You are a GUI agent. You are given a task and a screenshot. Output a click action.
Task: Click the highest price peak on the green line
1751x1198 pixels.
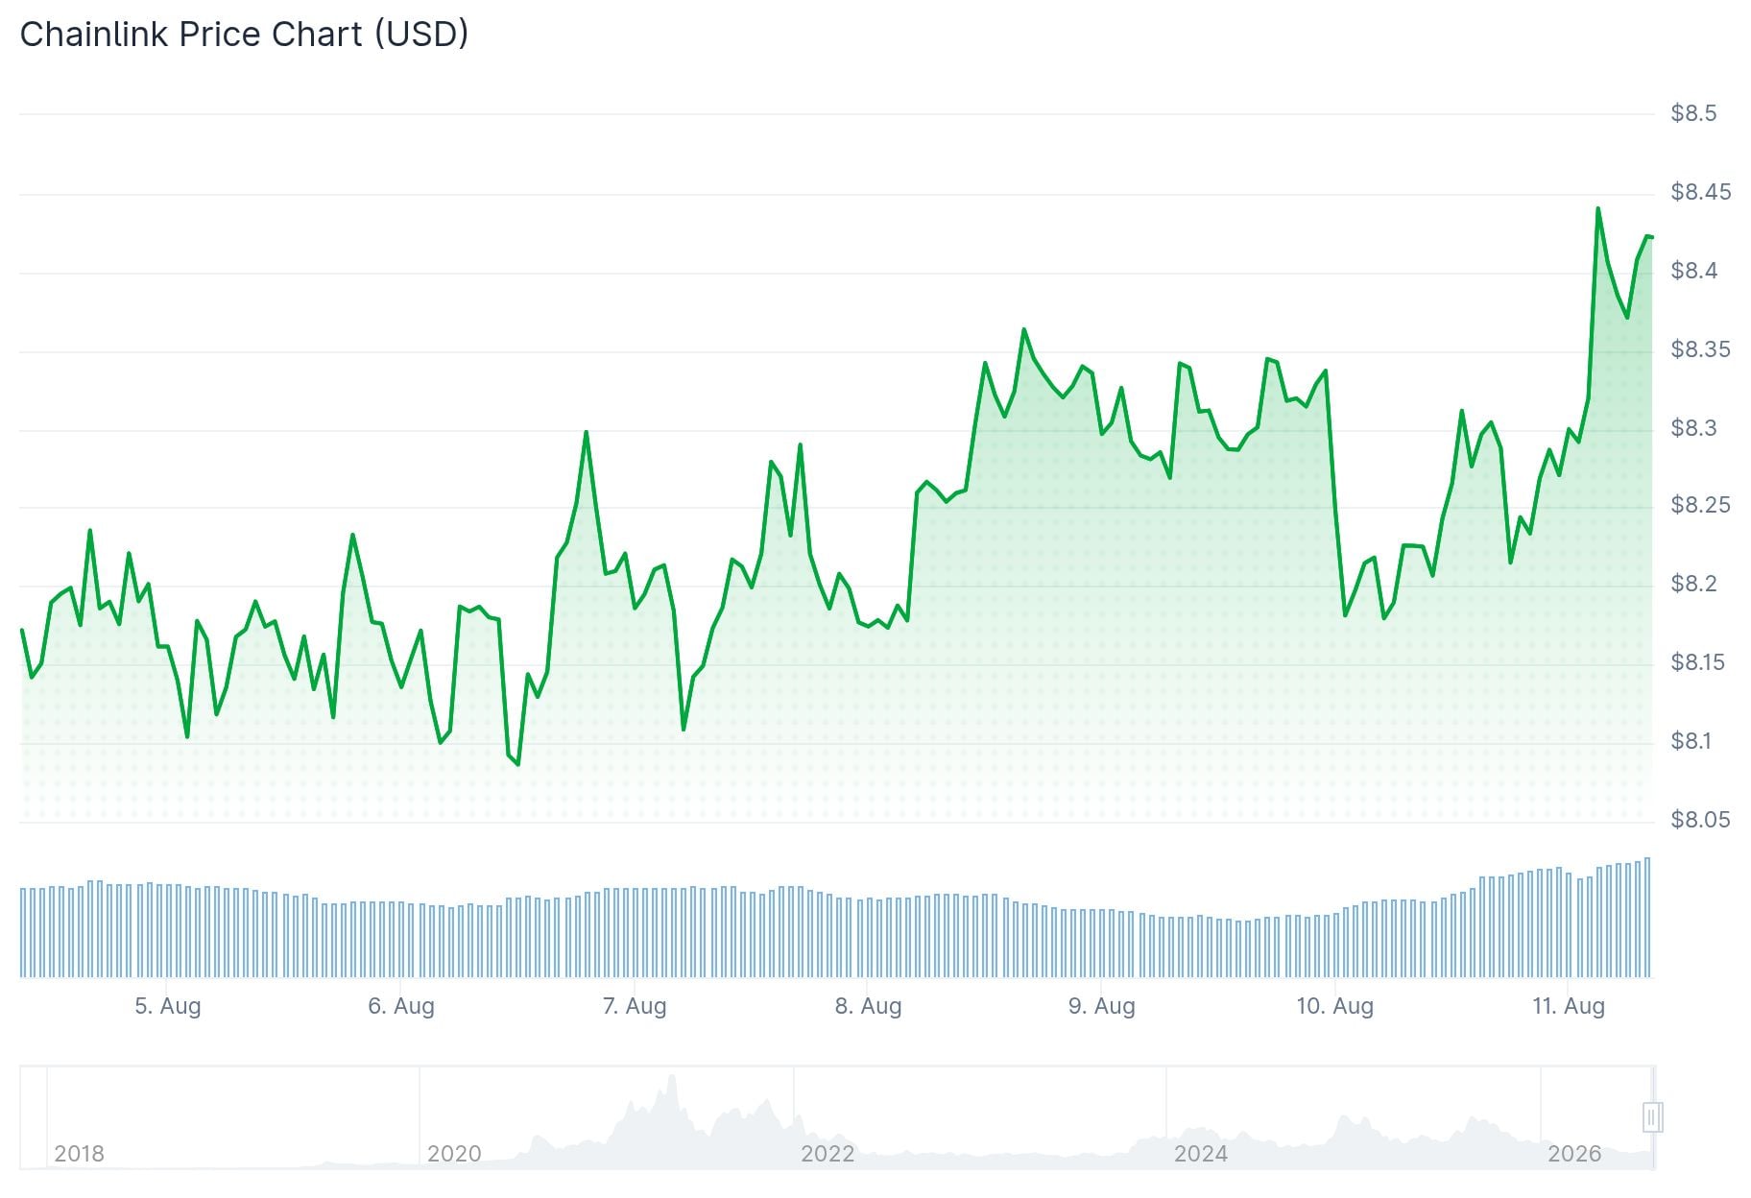click(1597, 208)
